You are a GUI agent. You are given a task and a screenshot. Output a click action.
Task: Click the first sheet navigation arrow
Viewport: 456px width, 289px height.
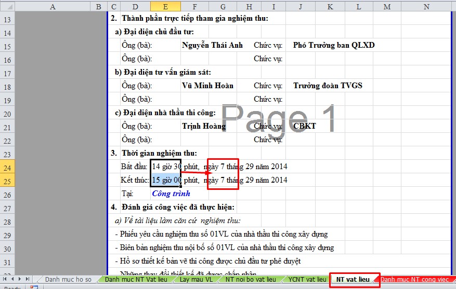pos(4,279)
